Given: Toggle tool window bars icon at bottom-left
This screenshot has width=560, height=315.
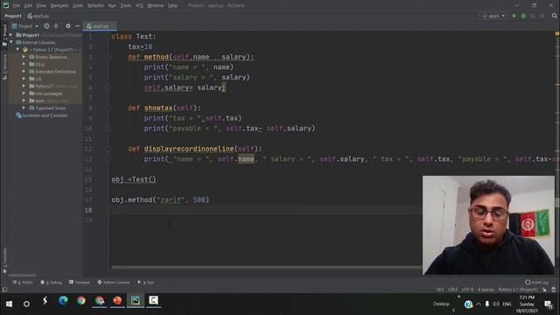Looking at the screenshot, I should 4,290.
